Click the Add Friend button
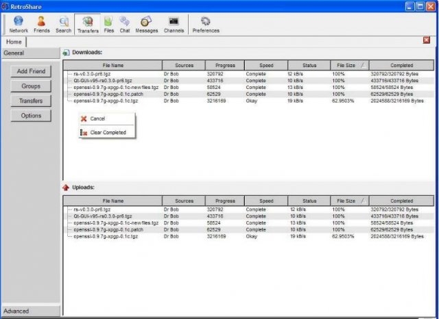Image resolution: width=439 pixels, height=319 pixels. [x=31, y=71]
